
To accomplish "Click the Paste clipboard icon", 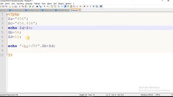I will (x=26, y=6).
